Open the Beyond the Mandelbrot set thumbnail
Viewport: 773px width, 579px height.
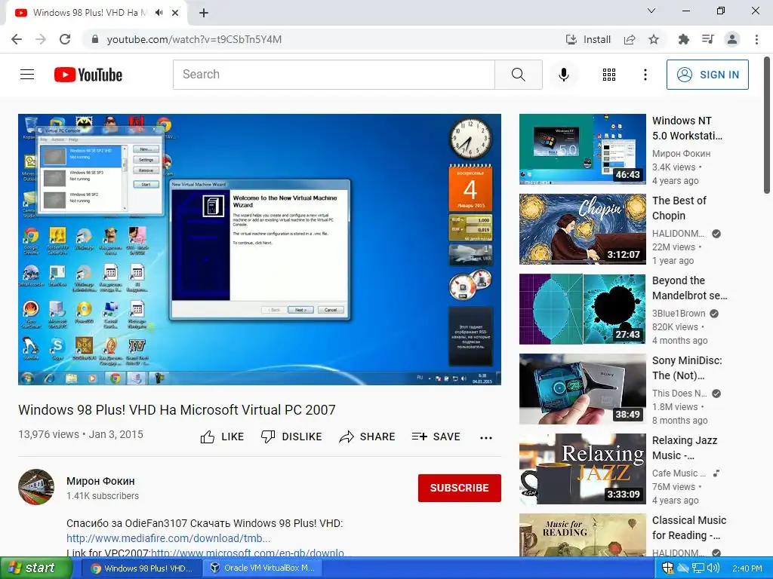click(582, 309)
